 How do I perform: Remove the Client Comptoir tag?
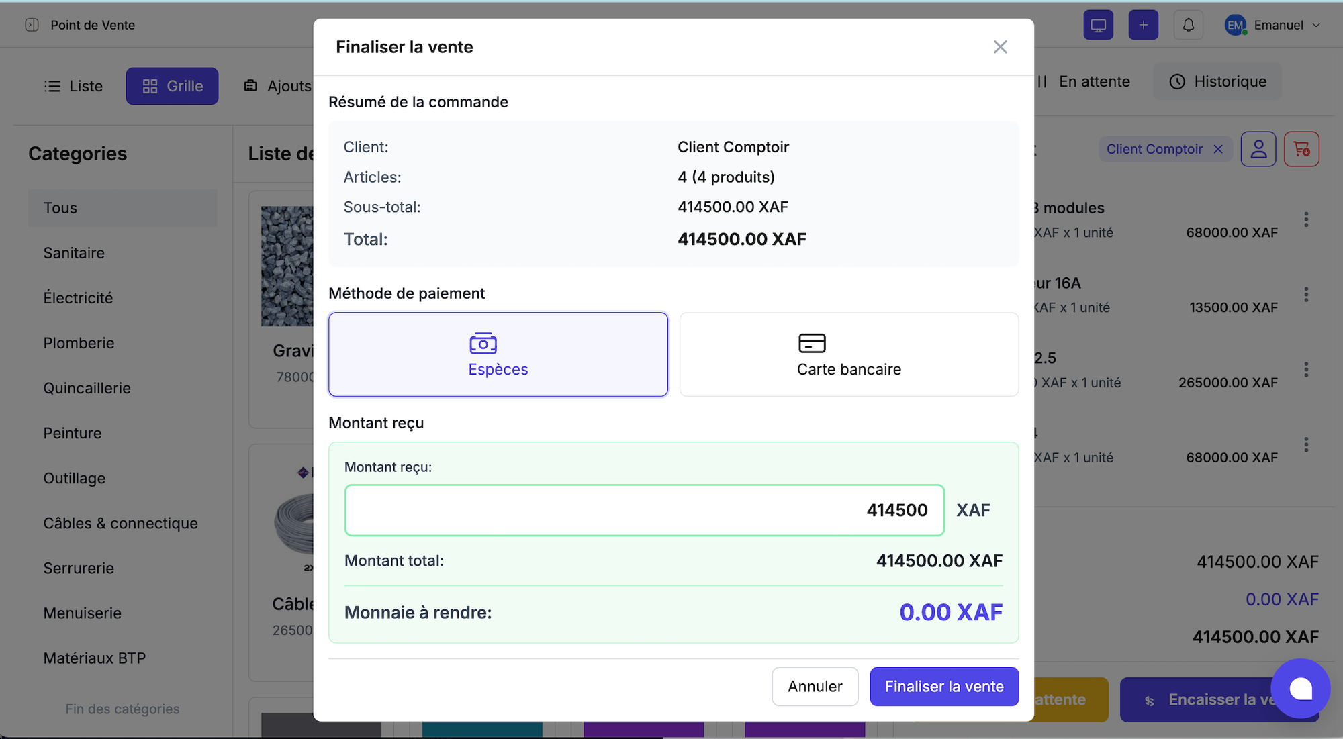click(1218, 149)
